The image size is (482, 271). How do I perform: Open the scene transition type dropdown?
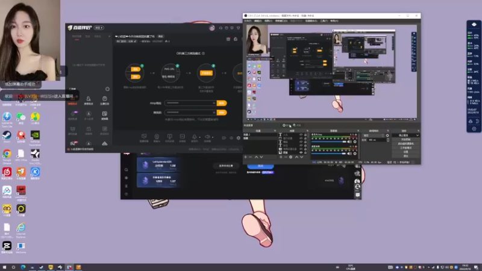click(x=374, y=135)
